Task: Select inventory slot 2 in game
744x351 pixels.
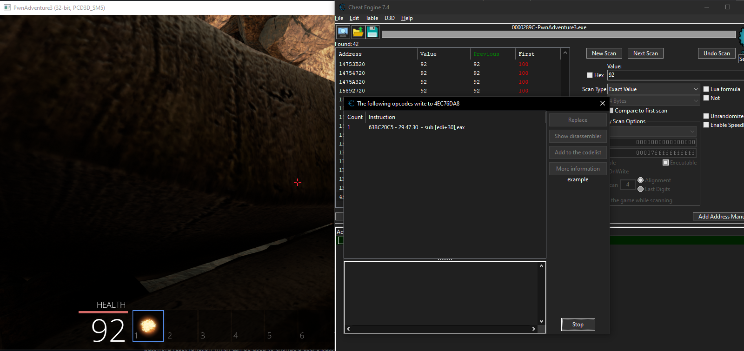Action: (181, 325)
